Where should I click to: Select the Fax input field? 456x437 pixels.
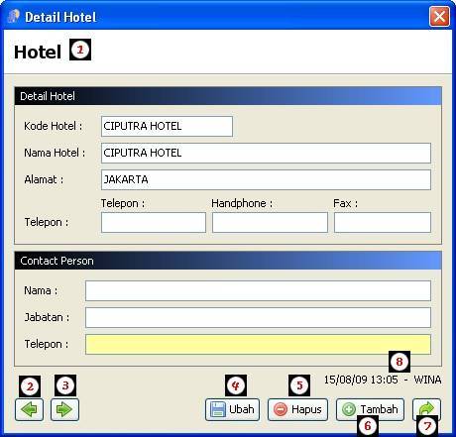(383, 223)
